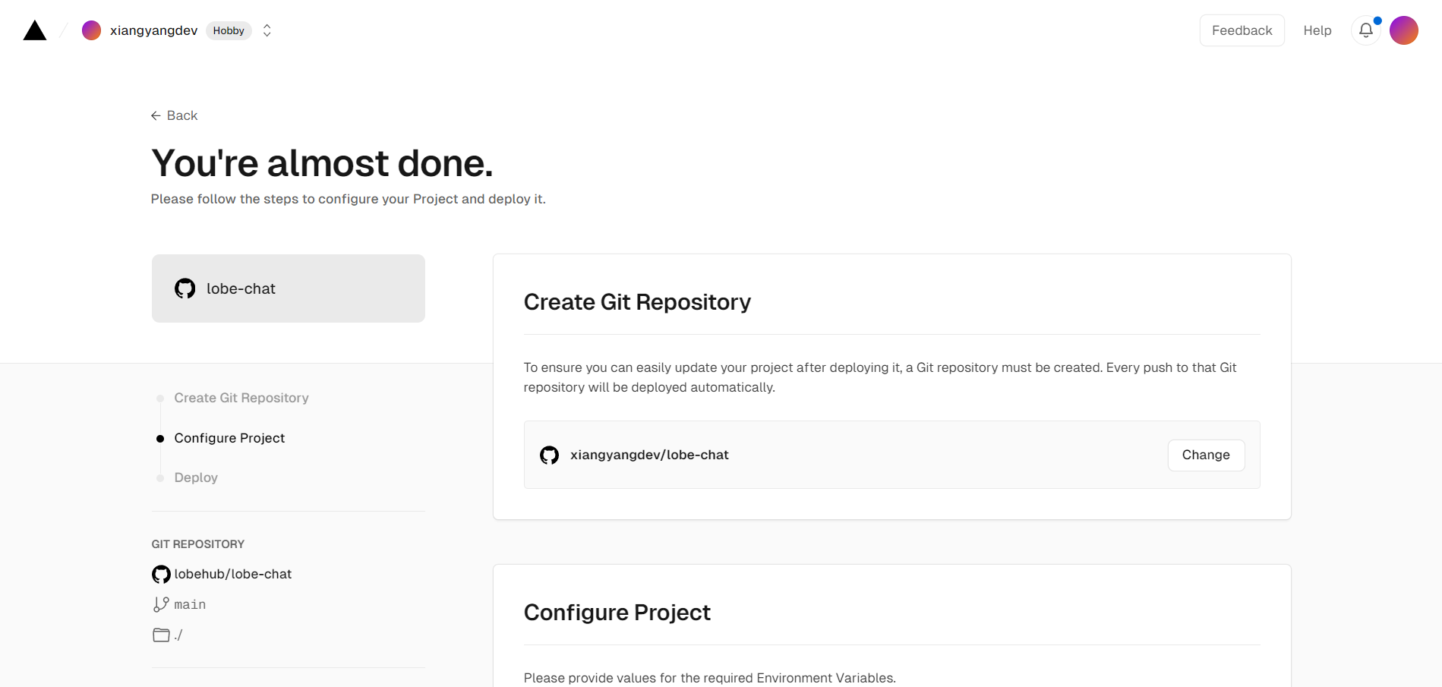Click the git branch icon beside main

[161, 604]
